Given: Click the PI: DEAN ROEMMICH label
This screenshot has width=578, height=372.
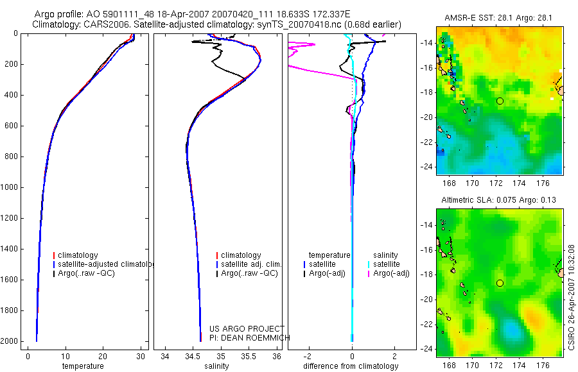Looking at the screenshot, I should (x=250, y=338).
